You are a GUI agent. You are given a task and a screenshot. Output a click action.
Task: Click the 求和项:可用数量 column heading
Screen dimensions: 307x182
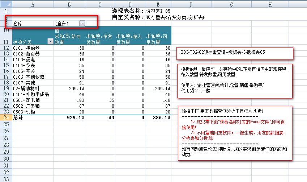pyautogui.click(x=158, y=39)
